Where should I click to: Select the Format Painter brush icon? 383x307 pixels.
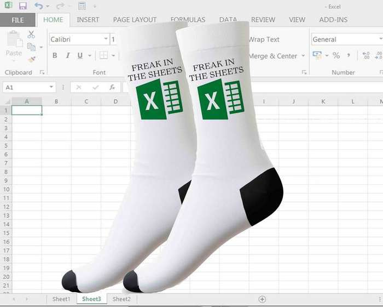[x=32, y=59]
